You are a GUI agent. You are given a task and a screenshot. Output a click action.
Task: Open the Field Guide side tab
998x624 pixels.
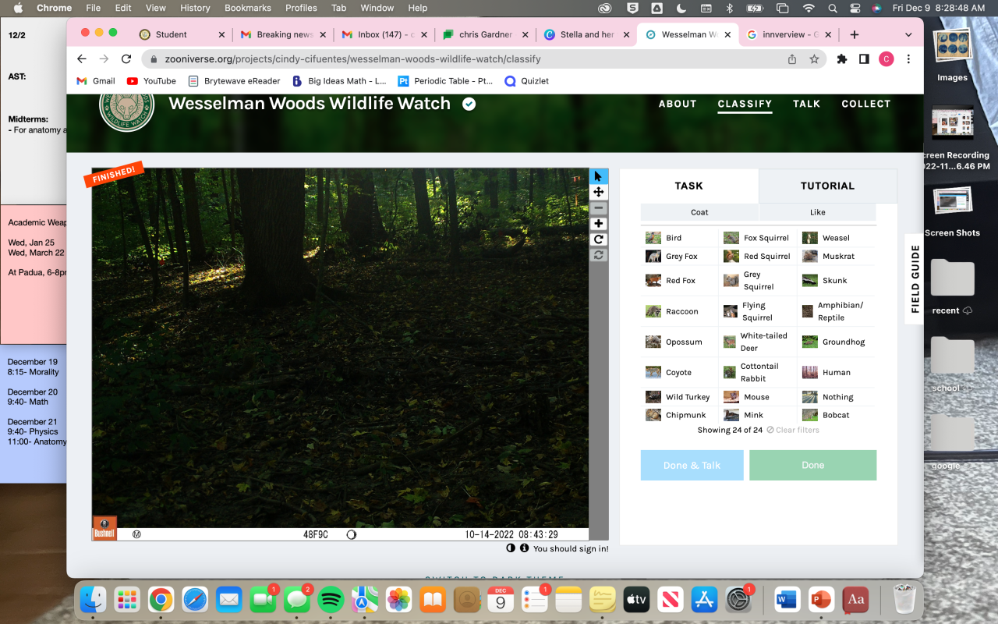(915, 279)
